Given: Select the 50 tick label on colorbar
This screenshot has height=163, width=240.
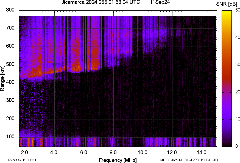Looking at the screenshot, I should [238, 10].
